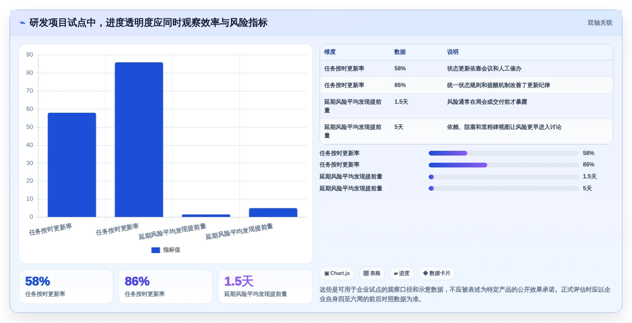The height and width of the screenshot is (323, 632).
Task: Select the Chart.js chip
Action: (337, 273)
